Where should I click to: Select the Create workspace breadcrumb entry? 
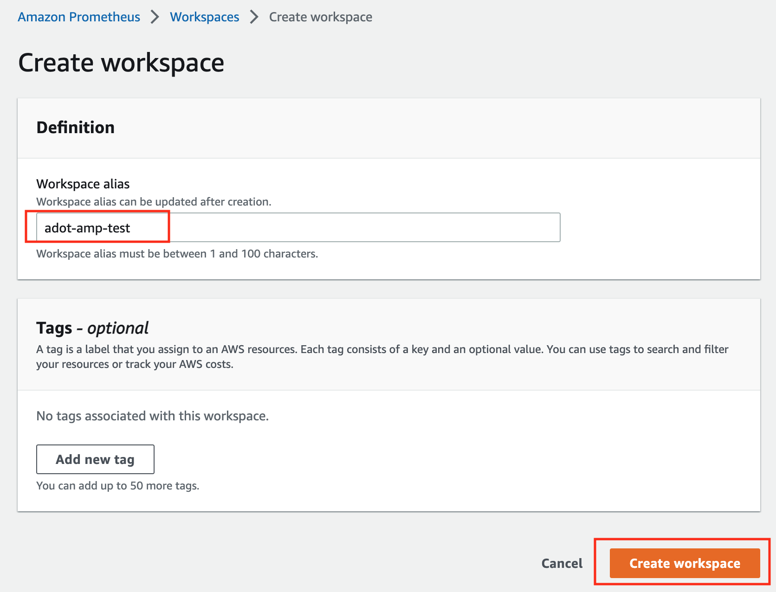pyautogui.click(x=320, y=17)
